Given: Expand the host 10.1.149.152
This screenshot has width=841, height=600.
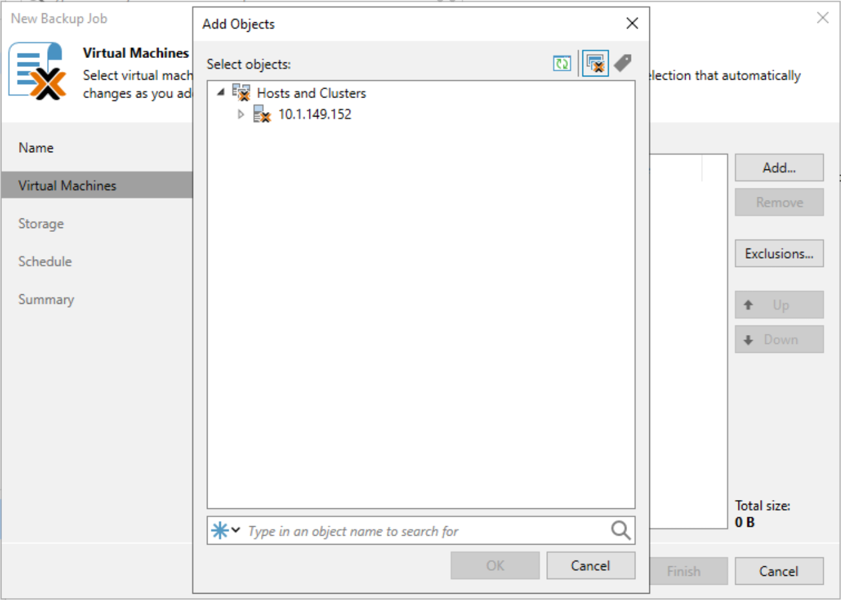Looking at the screenshot, I should (241, 115).
